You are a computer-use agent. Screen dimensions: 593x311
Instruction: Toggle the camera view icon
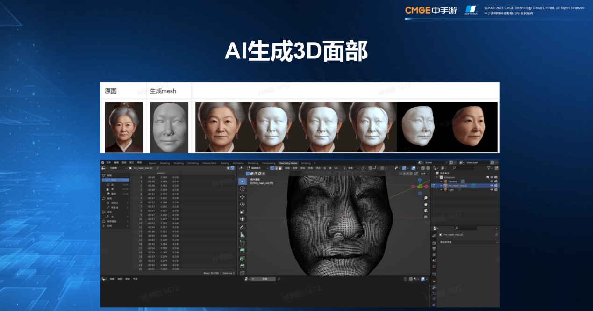(426, 210)
